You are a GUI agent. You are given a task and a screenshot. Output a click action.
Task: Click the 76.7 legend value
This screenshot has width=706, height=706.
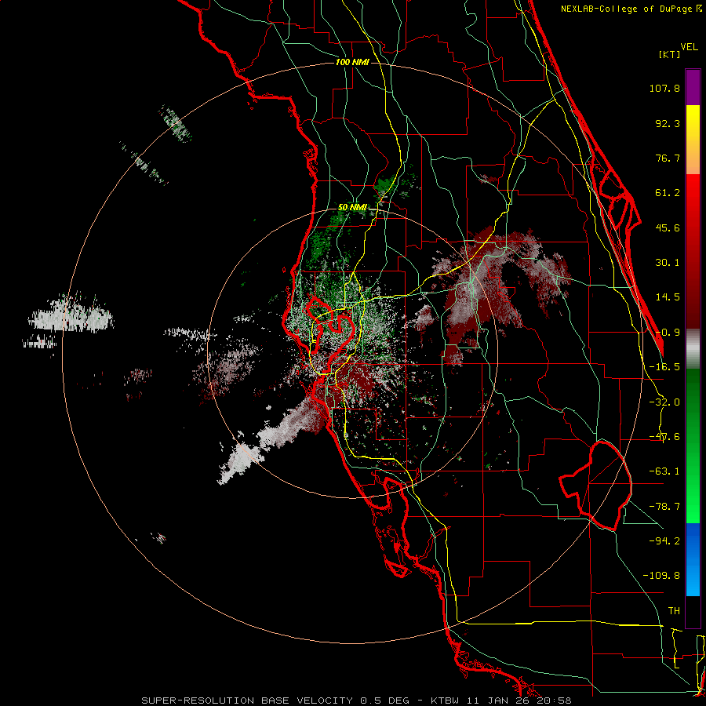tap(668, 158)
